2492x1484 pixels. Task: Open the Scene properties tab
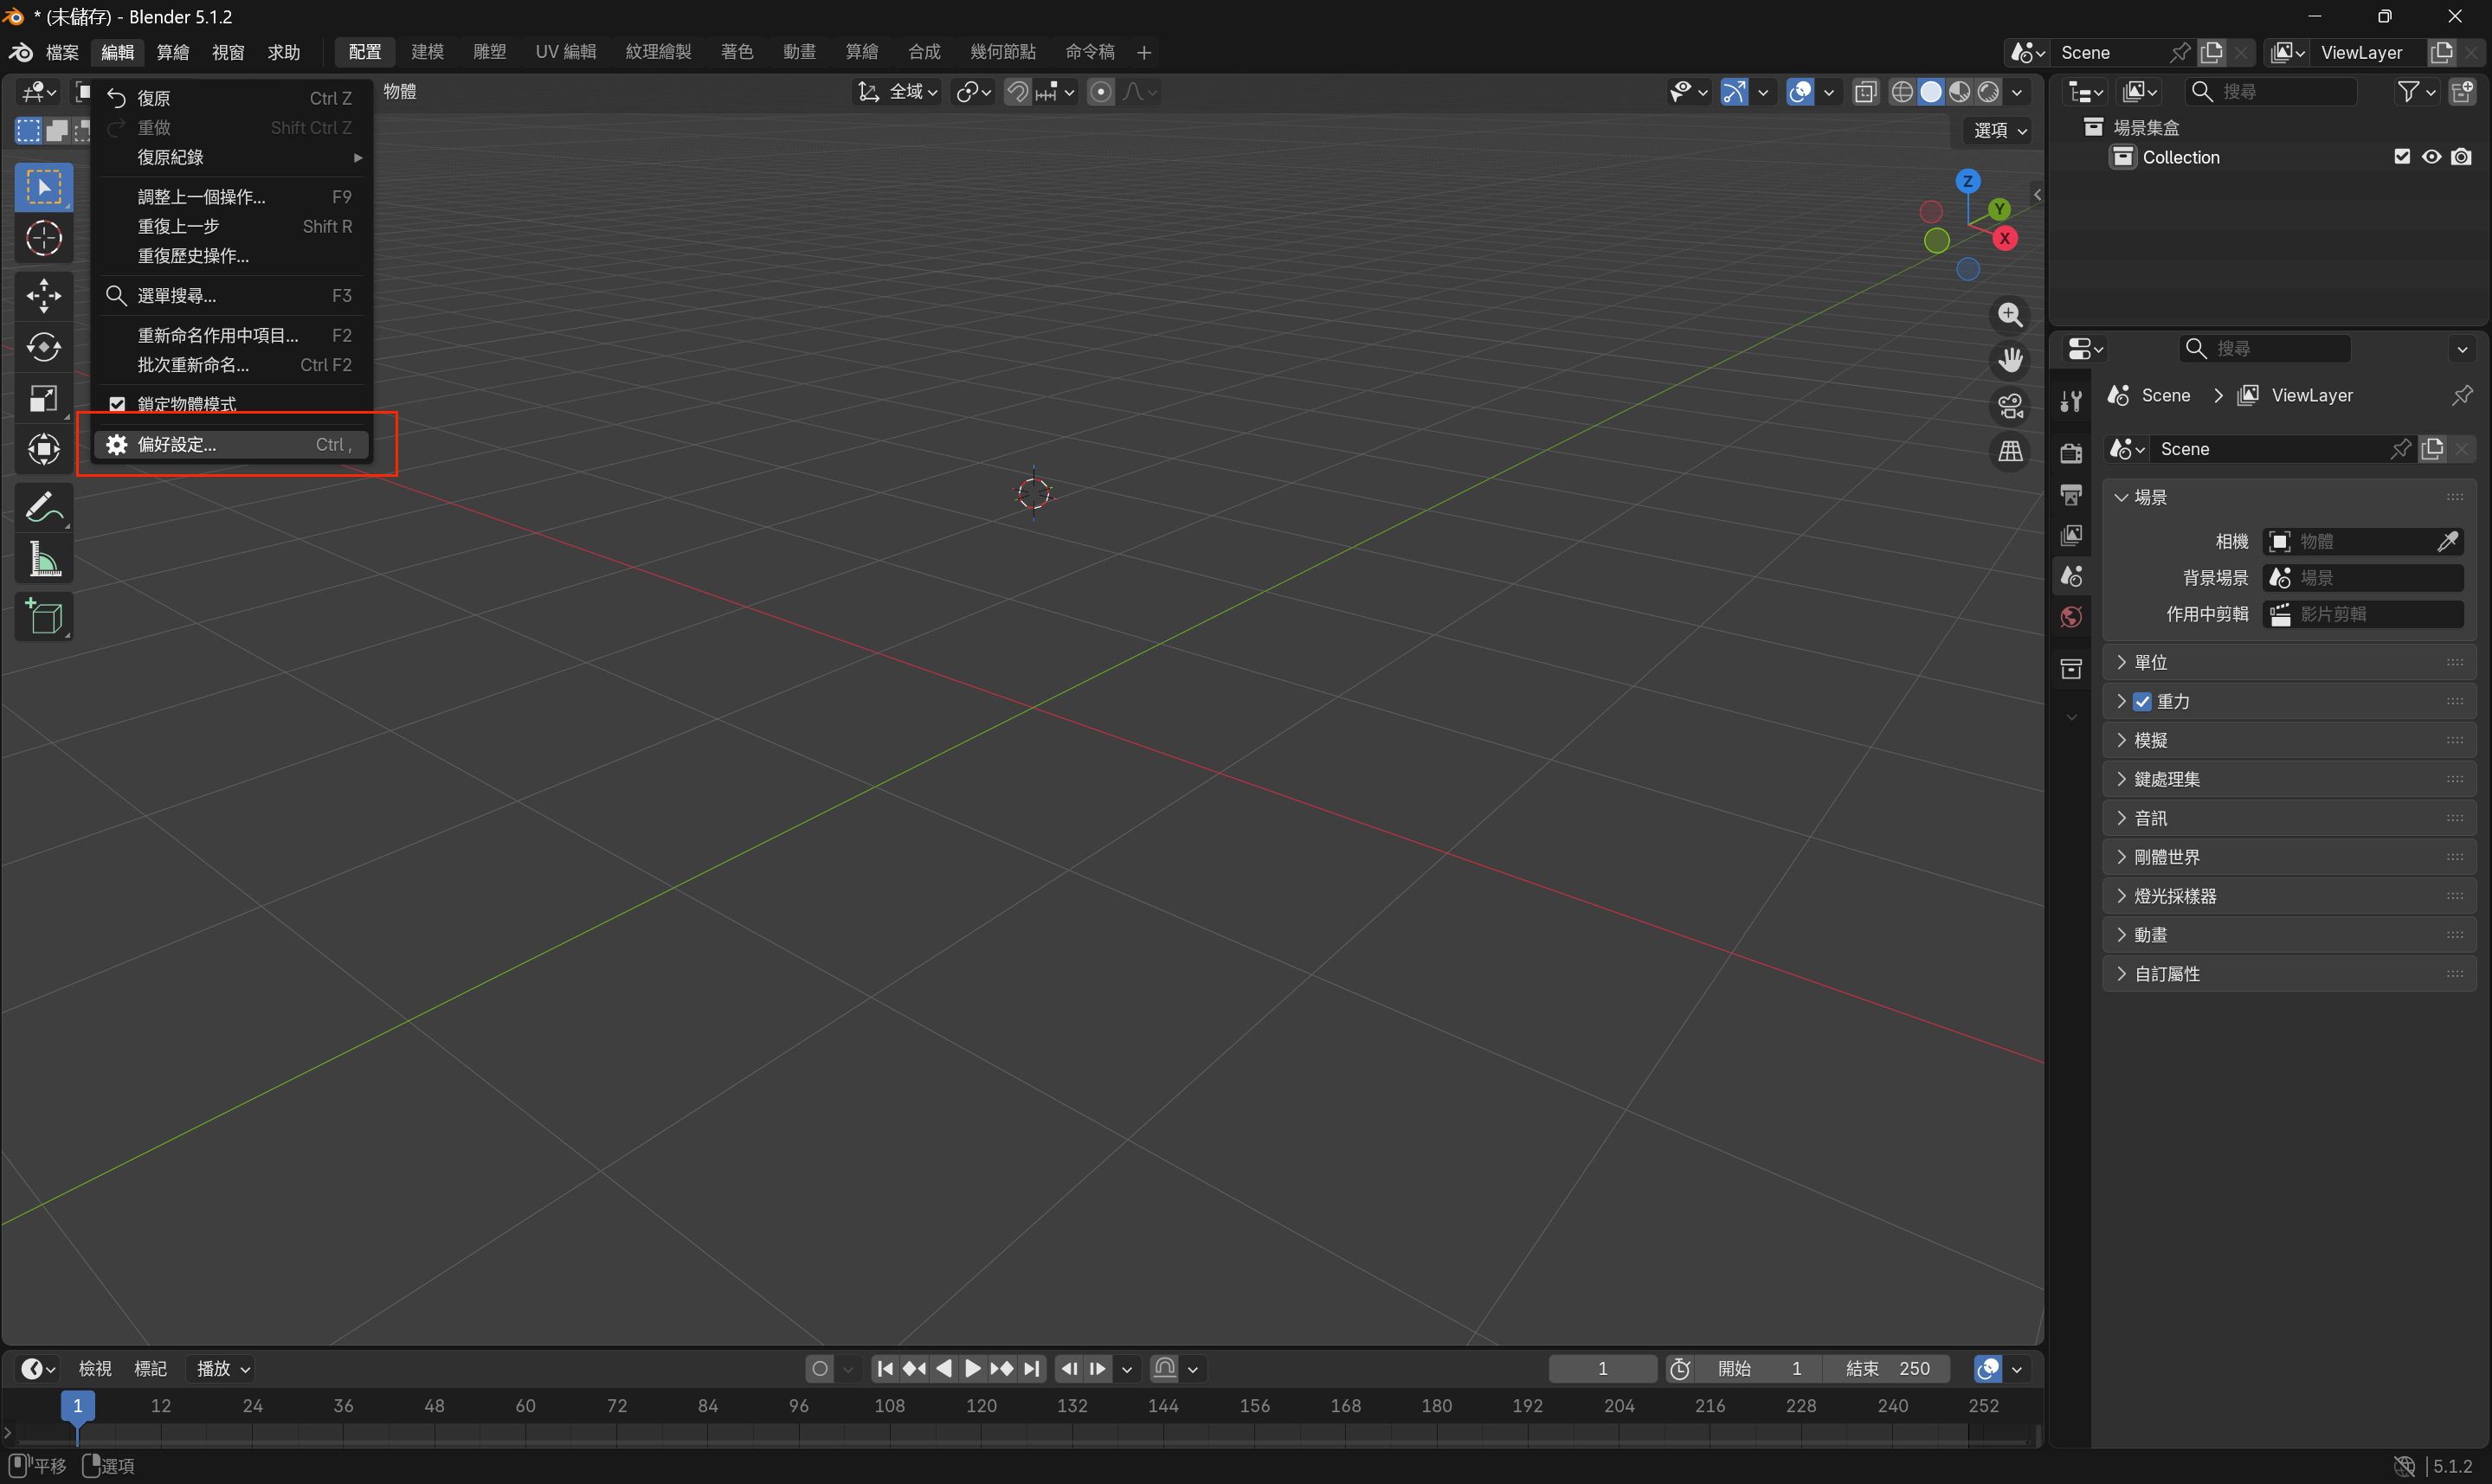(2071, 576)
